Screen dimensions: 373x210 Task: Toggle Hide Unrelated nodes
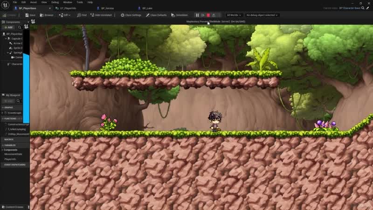101,15
